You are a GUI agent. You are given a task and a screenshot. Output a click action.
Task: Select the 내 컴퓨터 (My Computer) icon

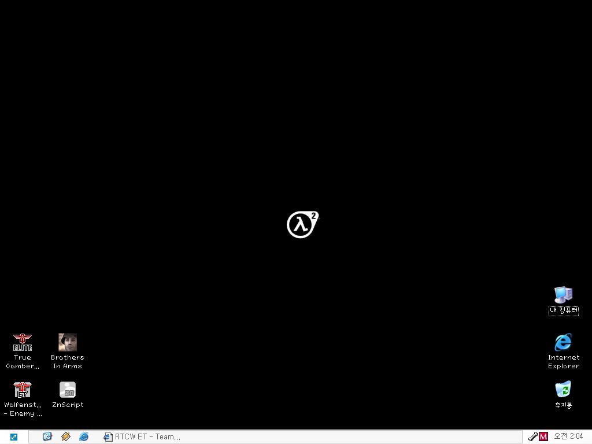pyautogui.click(x=563, y=295)
